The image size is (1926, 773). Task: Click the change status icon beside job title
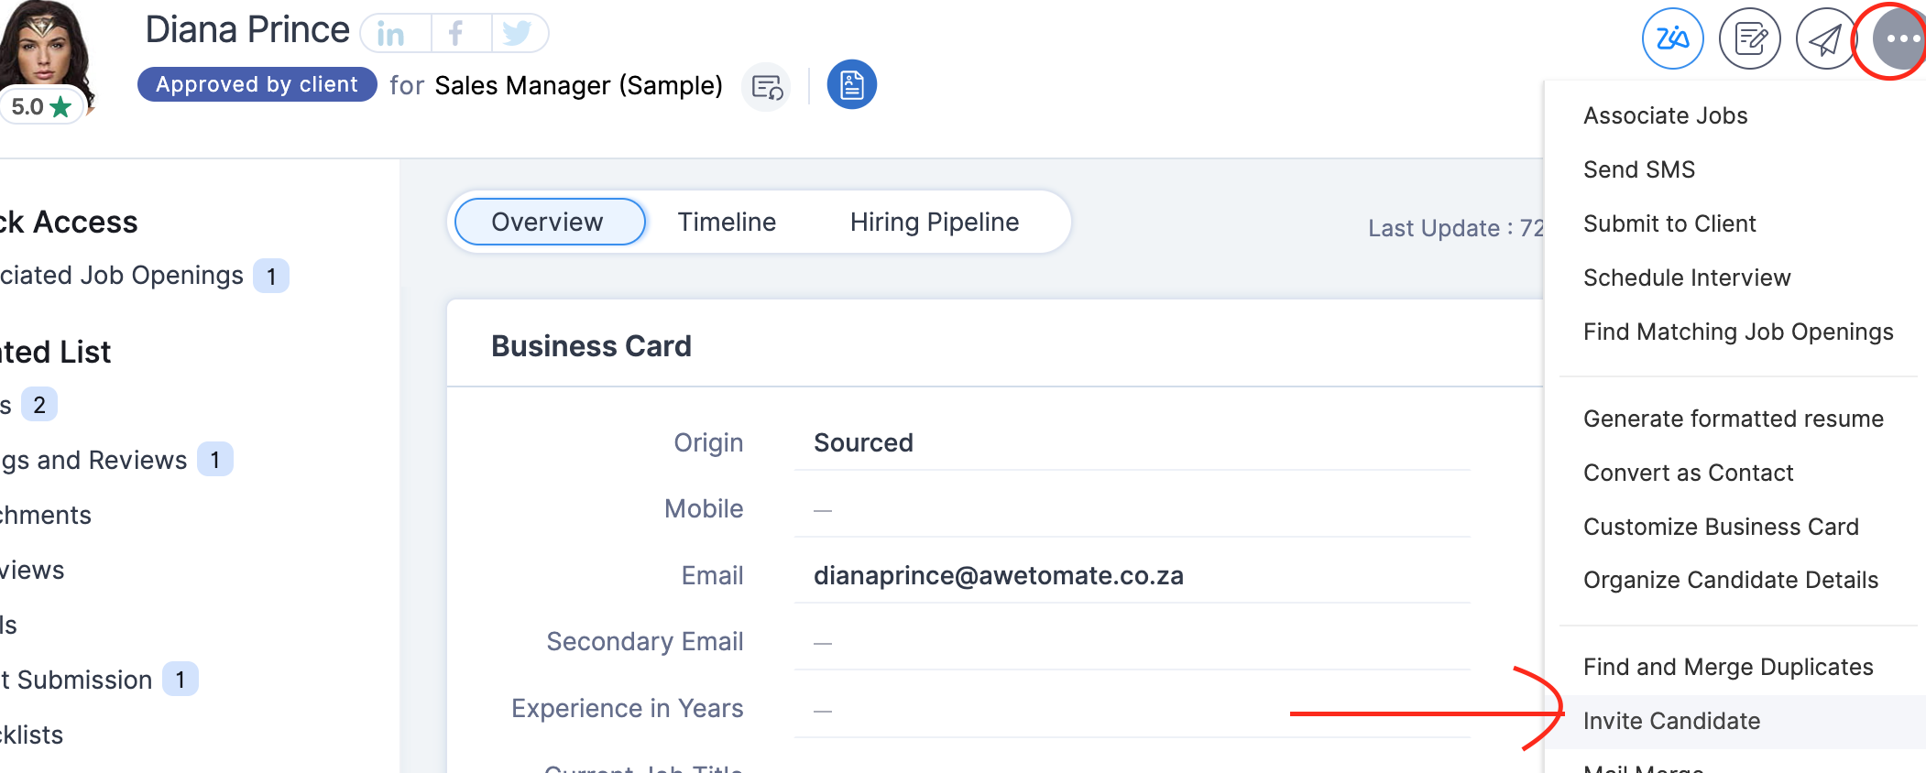click(767, 87)
